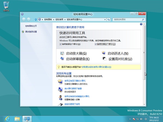The image size is (163, 122).
Task: Show hidden tray icons arrow
Action: click(x=130, y=119)
